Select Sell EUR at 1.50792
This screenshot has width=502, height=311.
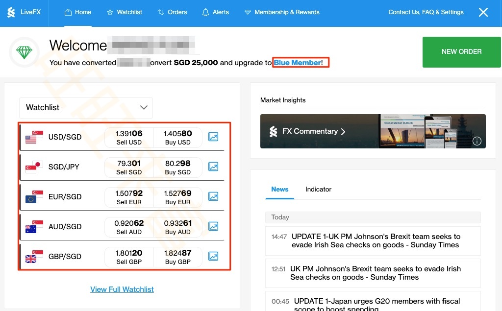tap(129, 197)
